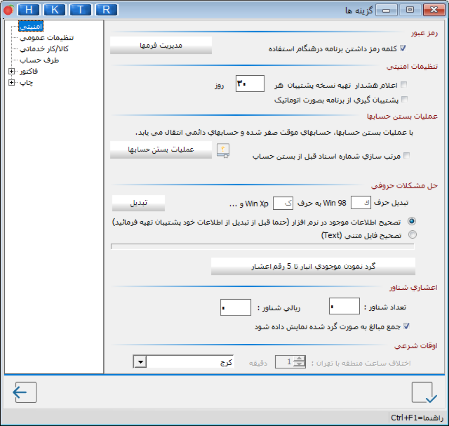Click the مدیریت فرمها button
The image size is (449, 426).
[x=161, y=45]
